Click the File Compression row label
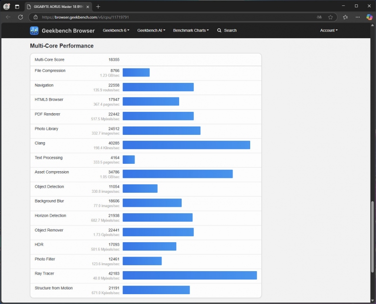This screenshot has height=304, width=376. (50, 71)
